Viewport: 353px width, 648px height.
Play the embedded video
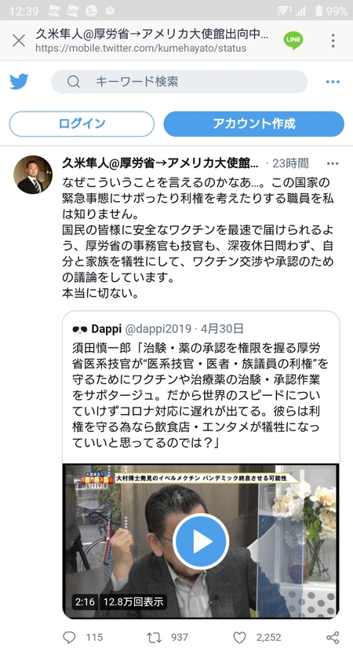coord(201,541)
